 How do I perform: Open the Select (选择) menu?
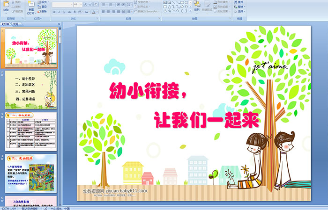(240, 11)
